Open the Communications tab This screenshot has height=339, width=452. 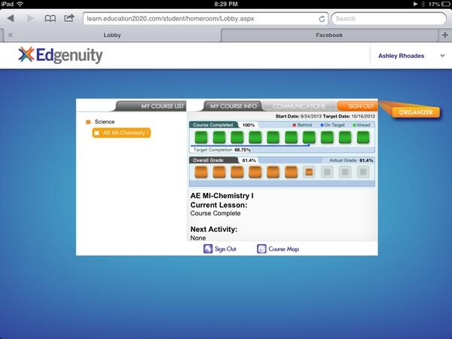coord(299,106)
